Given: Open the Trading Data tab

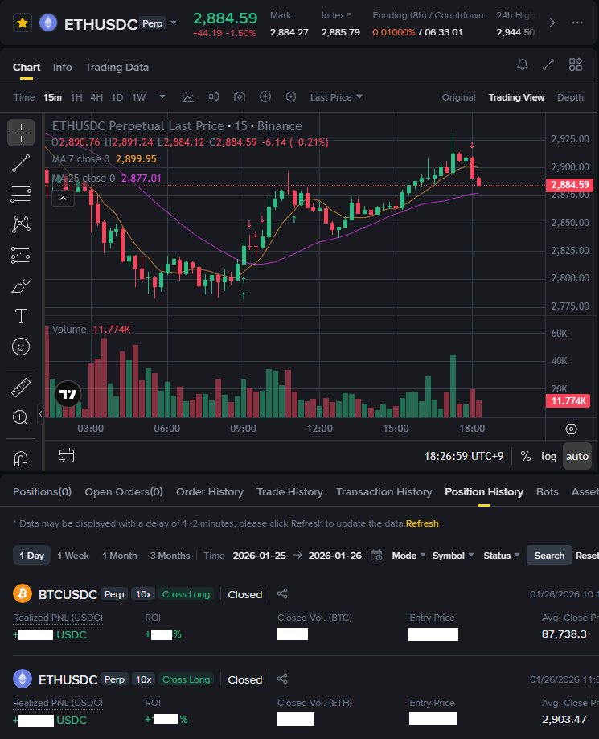Looking at the screenshot, I should [x=117, y=68].
